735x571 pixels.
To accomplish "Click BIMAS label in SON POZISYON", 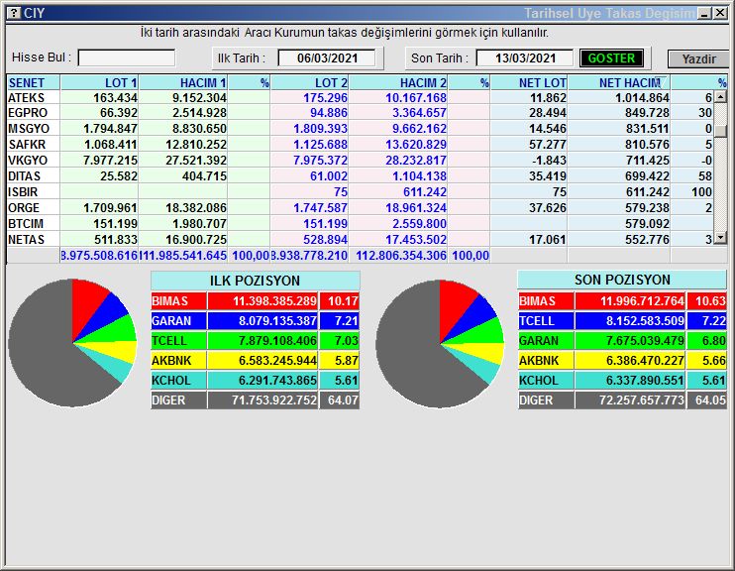I will [546, 301].
